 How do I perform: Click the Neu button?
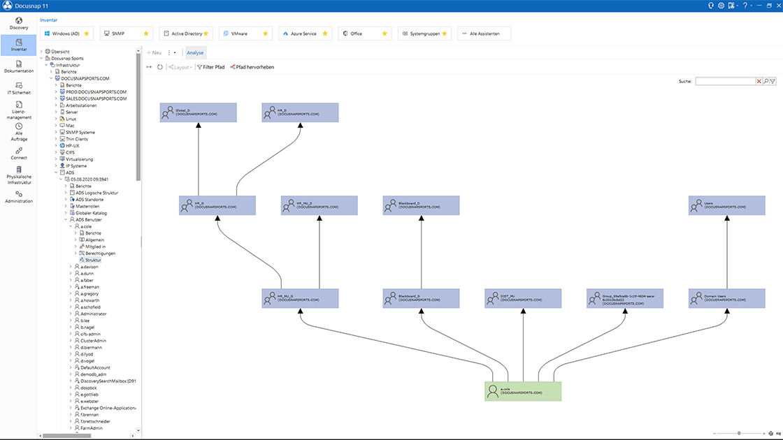[x=154, y=52]
